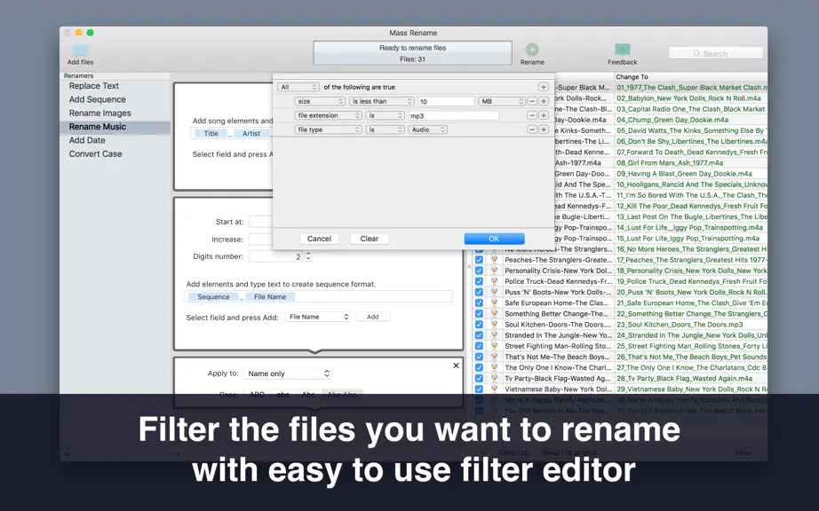The image size is (819, 511).
Task: Click the mp3 extension value field
Action: tap(453, 115)
